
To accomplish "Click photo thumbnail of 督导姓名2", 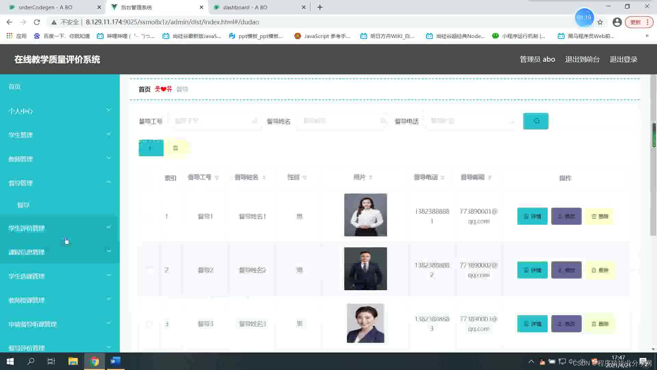I will [x=365, y=269].
